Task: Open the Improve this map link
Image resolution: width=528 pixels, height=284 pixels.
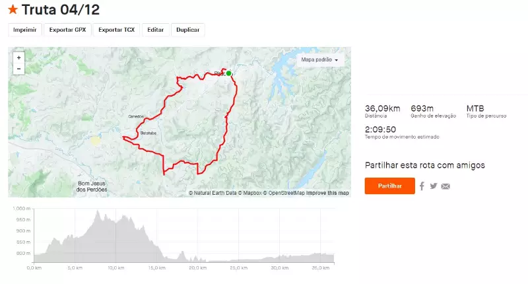Action: (x=328, y=193)
